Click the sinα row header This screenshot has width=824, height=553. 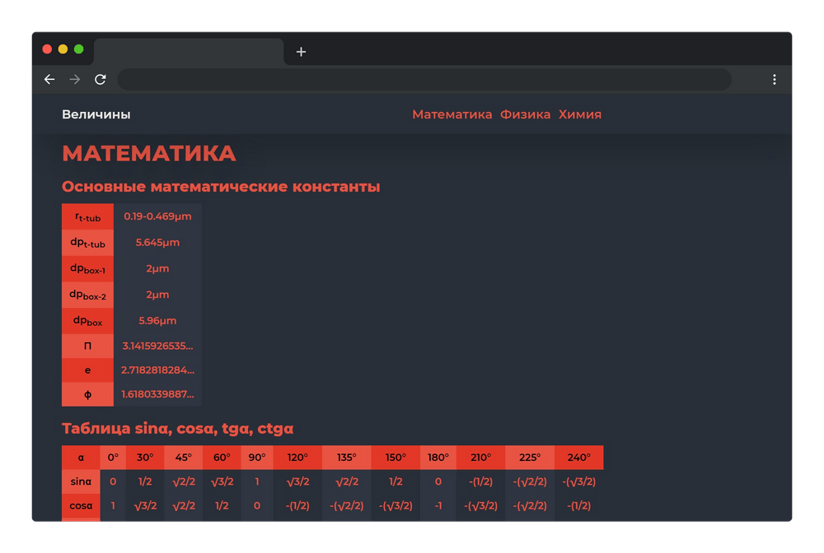[x=79, y=481]
